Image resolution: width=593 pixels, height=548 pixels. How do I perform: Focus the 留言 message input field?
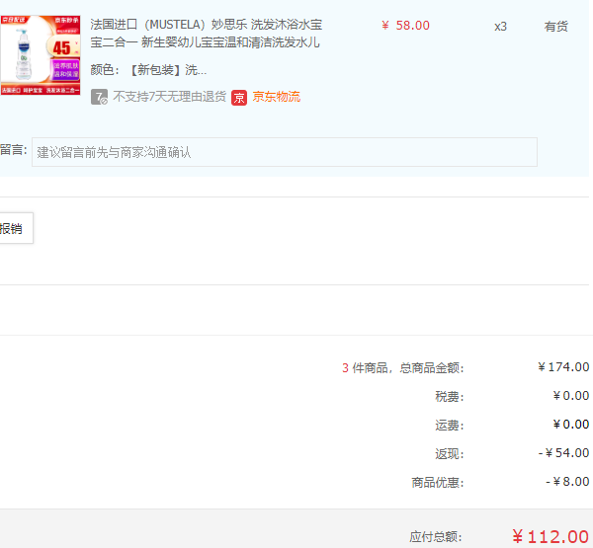tap(285, 152)
